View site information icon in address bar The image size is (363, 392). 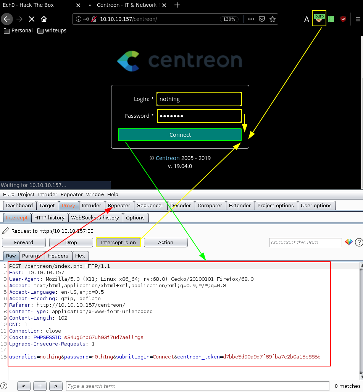78,19
